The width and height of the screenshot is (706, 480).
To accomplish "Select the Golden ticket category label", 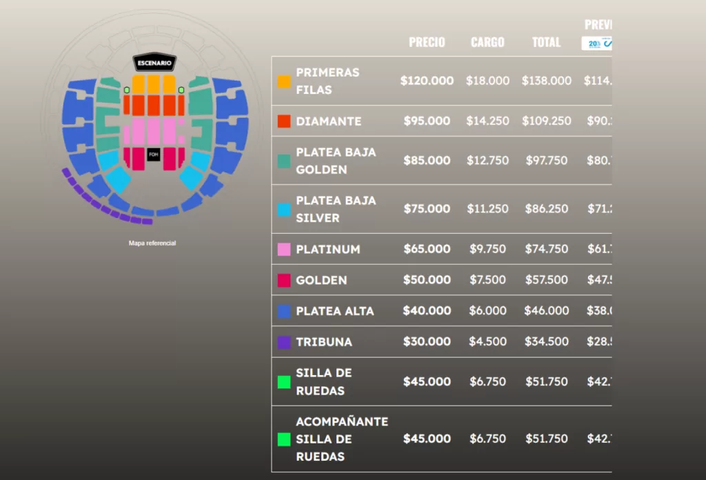I will pyautogui.click(x=321, y=281).
